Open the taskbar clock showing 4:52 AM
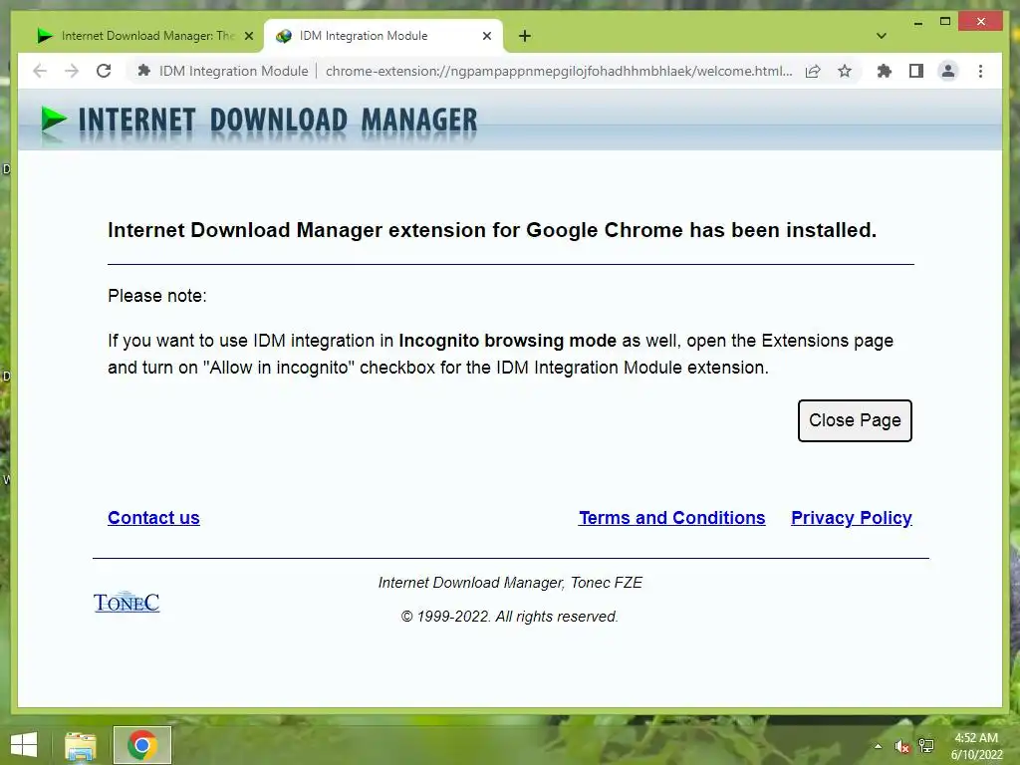The height and width of the screenshot is (765, 1020). coord(976,746)
